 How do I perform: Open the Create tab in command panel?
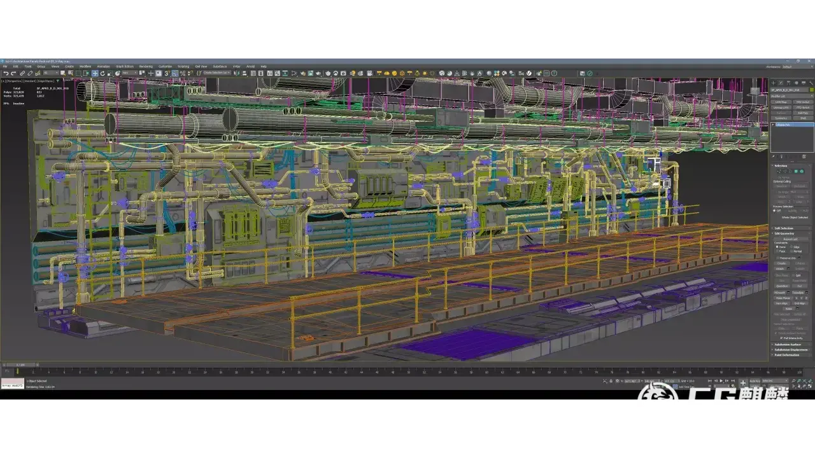tap(774, 83)
